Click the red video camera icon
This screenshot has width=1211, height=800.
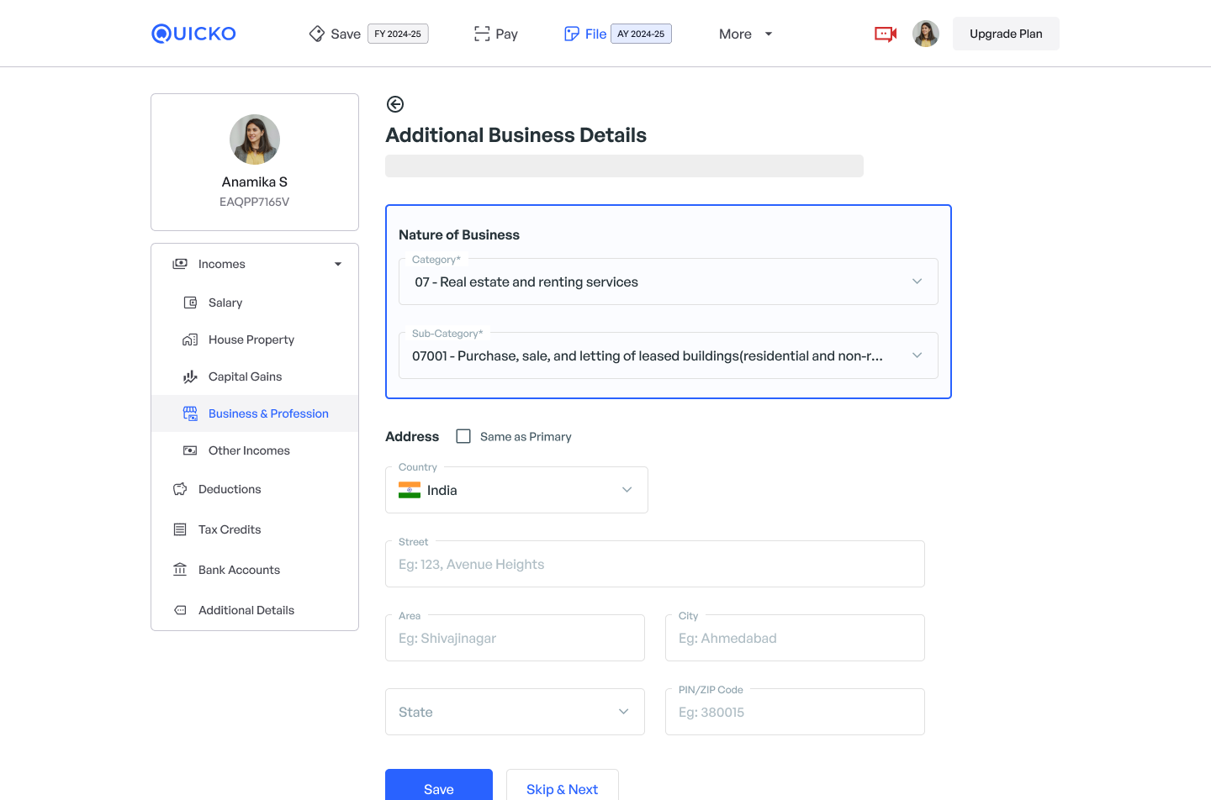tap(885, 34)
